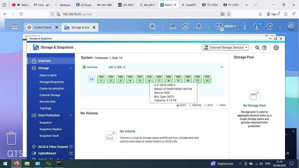This screenshot has width=299, height=168.
Task: Close the Storage & Snapshots QTS tab
Action: [94, 27]
